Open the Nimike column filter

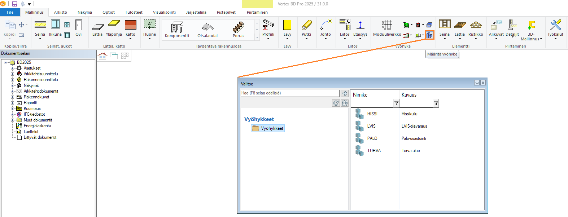click(x=396, y=103)
